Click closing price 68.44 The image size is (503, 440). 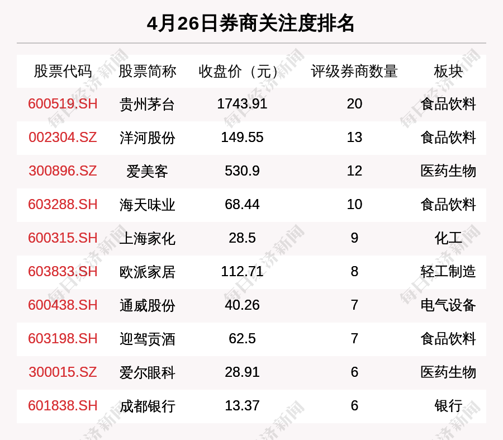pyautogui.click(x=242, y=205)
